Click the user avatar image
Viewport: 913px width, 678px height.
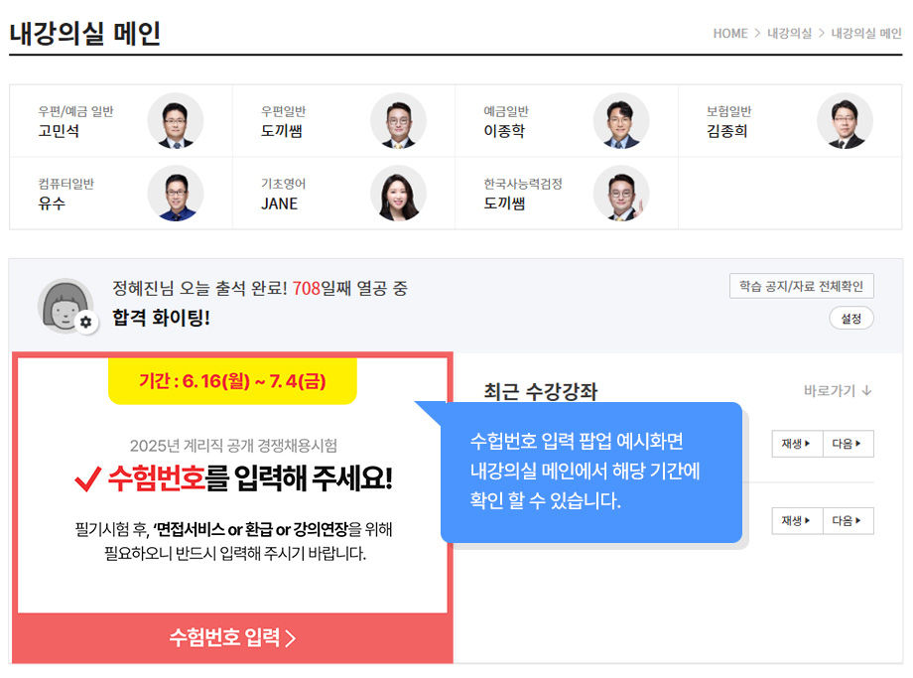click(x=65, y=304)
